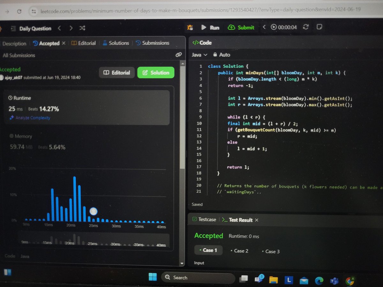Viewport: 383px width, 287px height.
Task: Open Task View on taskbar
Action: click(244, 278)
